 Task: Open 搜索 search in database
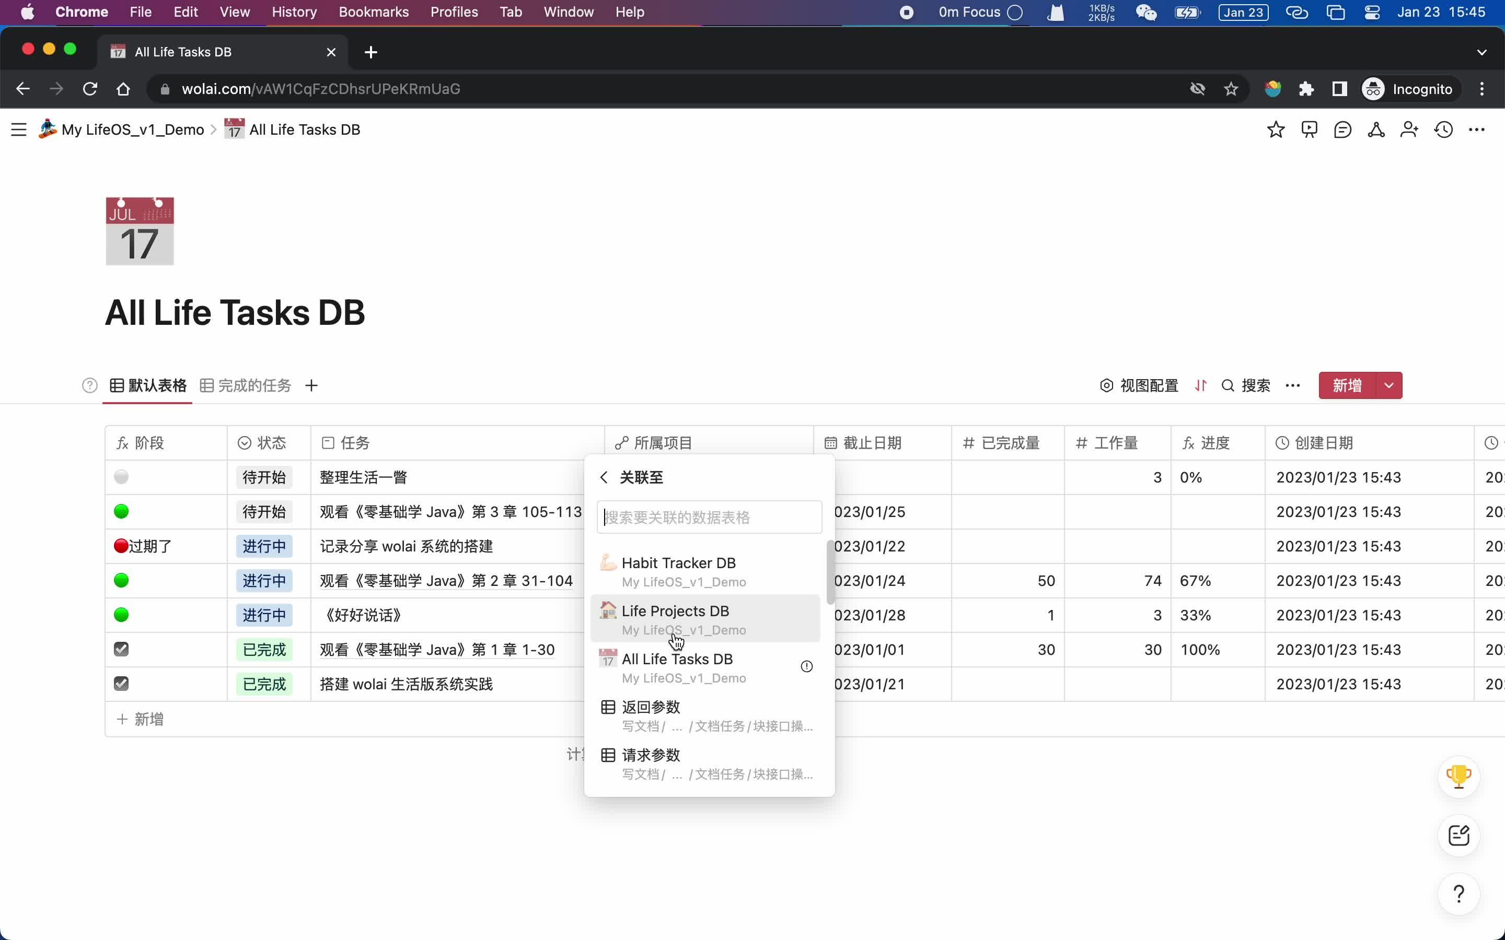point(1246,385)
